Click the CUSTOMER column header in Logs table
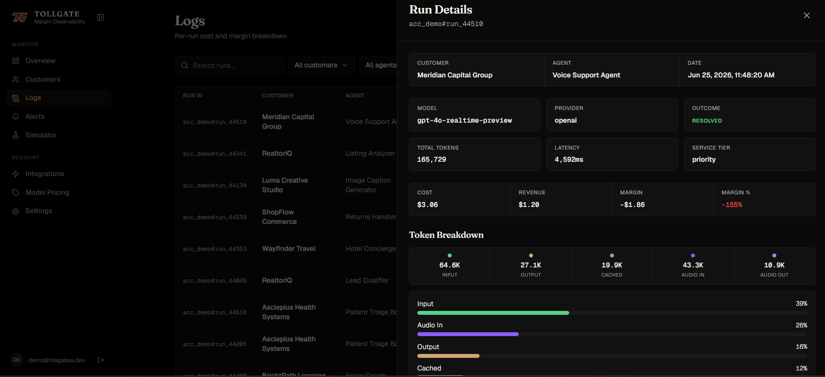The height and width of the screenshot is (377, 825). [278, 96]
